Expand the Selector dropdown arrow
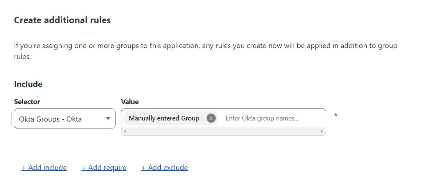 pos(108,119)
